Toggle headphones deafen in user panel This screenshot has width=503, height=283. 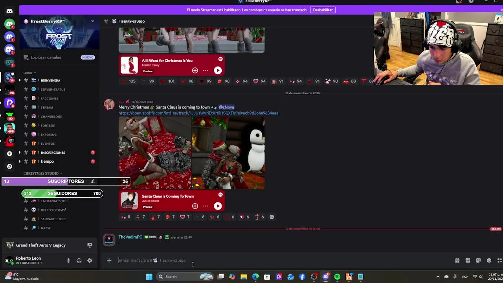[79, 261]
